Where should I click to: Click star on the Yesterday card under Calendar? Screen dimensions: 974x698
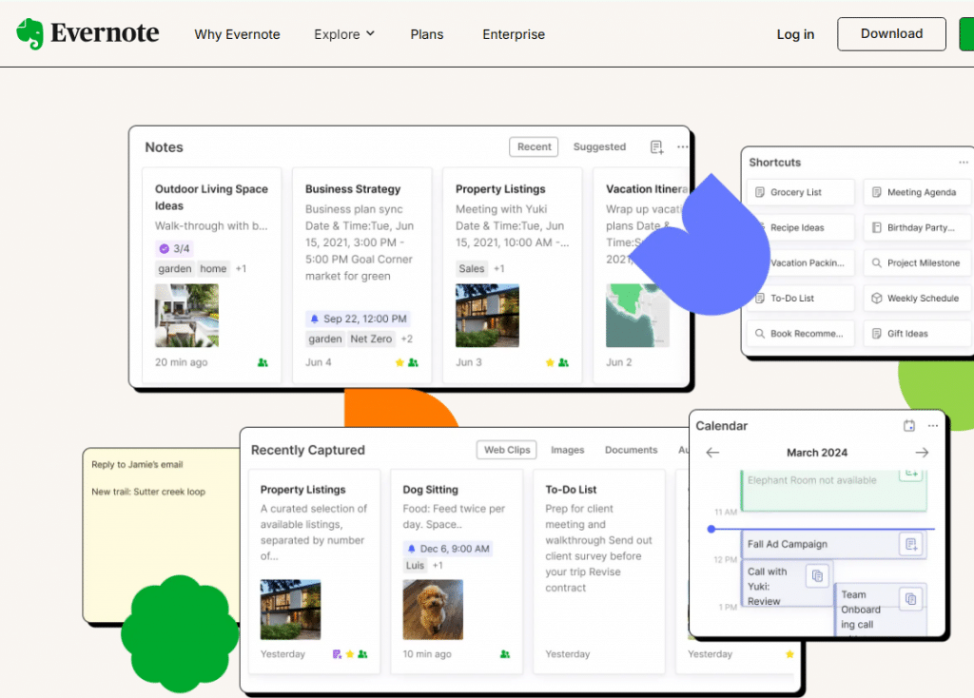[789, 654]
